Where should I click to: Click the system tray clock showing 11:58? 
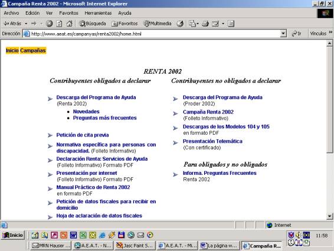(322, 236)
